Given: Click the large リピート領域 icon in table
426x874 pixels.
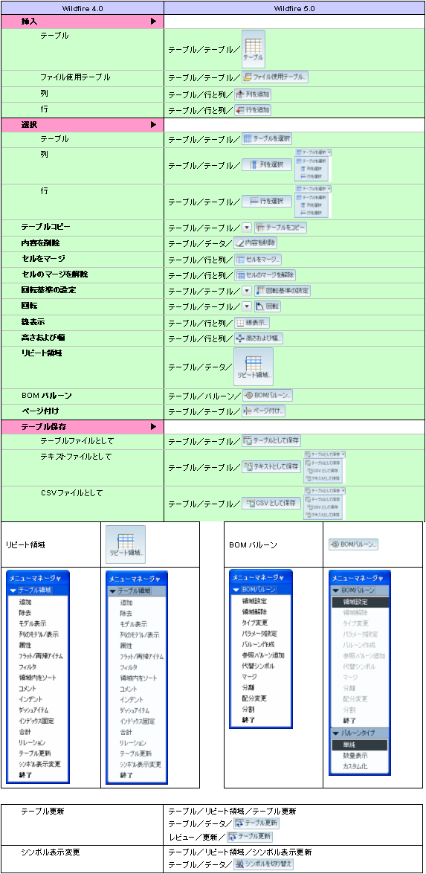Looking at the screenshot, I should point(254,367).
